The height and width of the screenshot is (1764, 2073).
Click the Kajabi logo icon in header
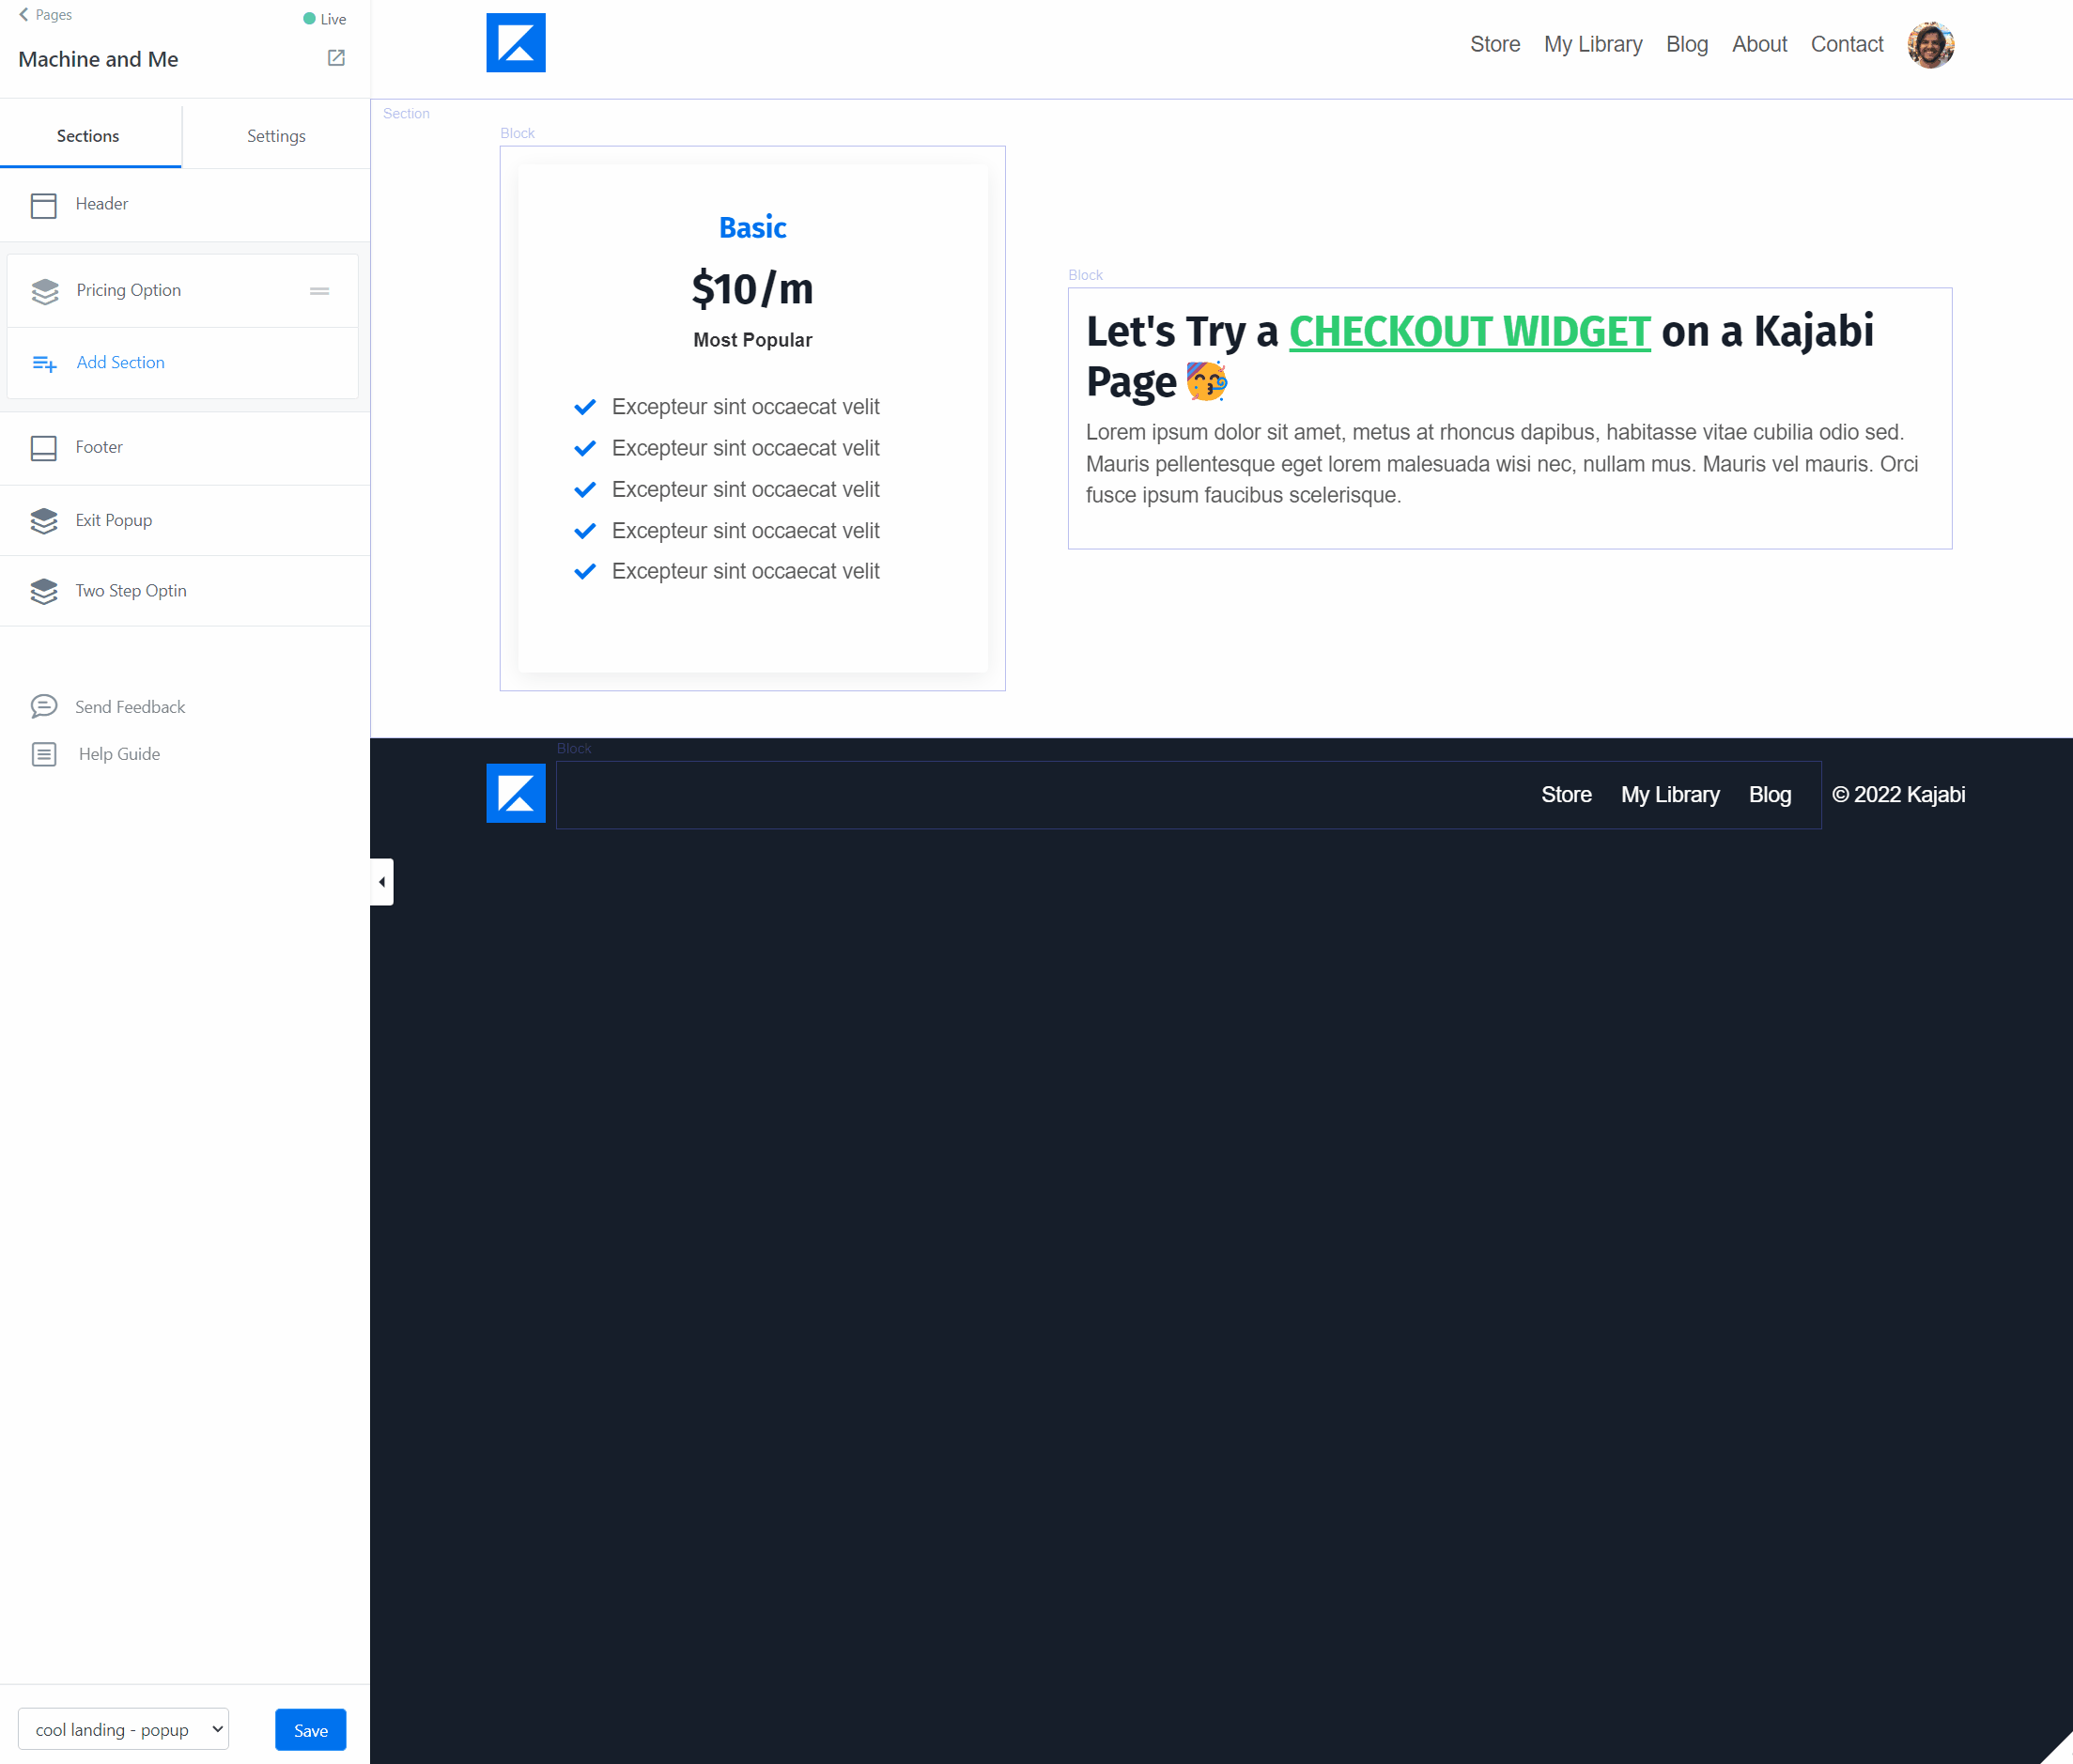[x=516, y=44]
